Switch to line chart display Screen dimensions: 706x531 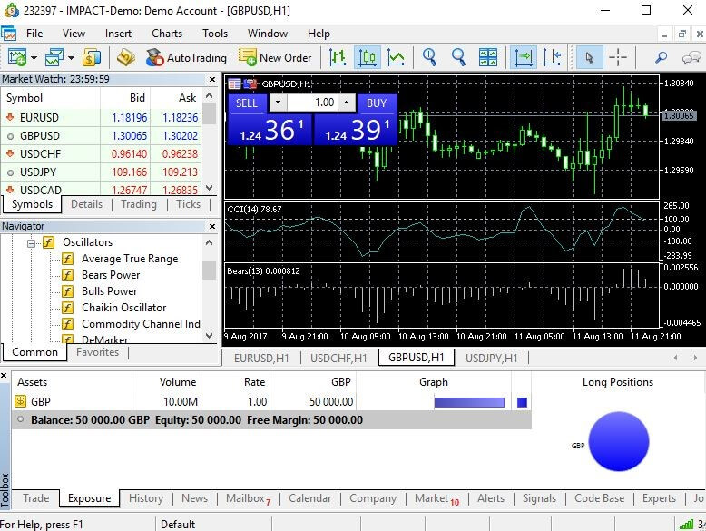click(396, 57)
